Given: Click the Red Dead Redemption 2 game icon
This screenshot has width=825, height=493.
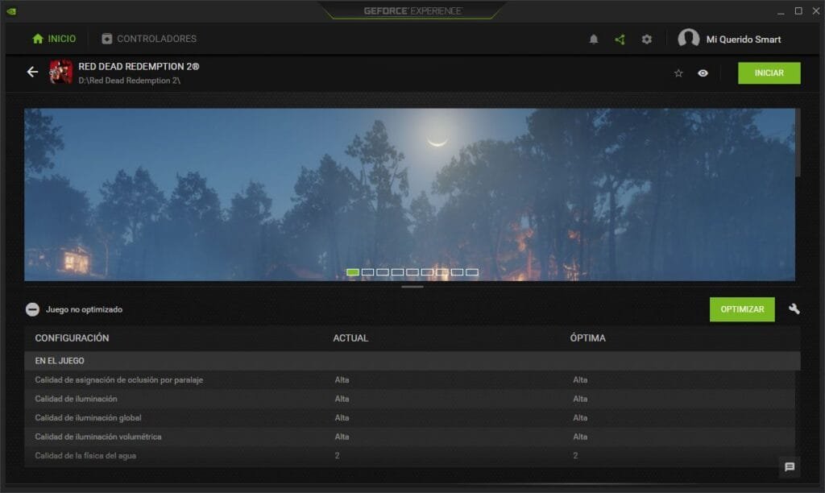Looking at the screenshot, I should coord(61,72).
